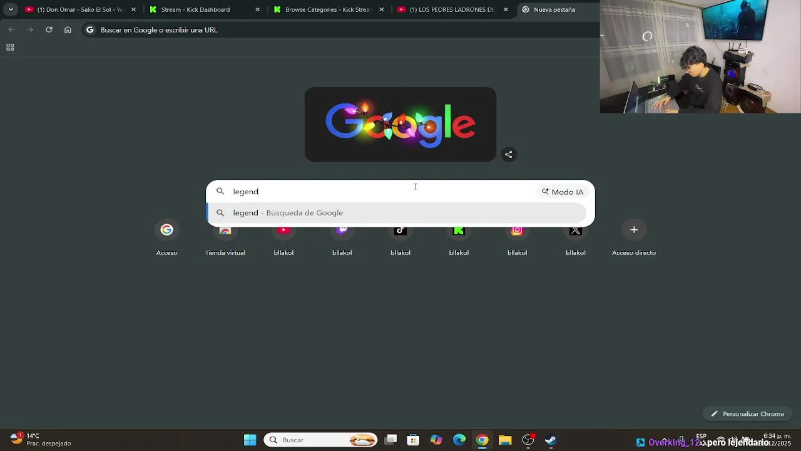The width and height of the screenshot is (801, 451).
Task: Open Personalizar Chrome
Action: pos(747,414)
